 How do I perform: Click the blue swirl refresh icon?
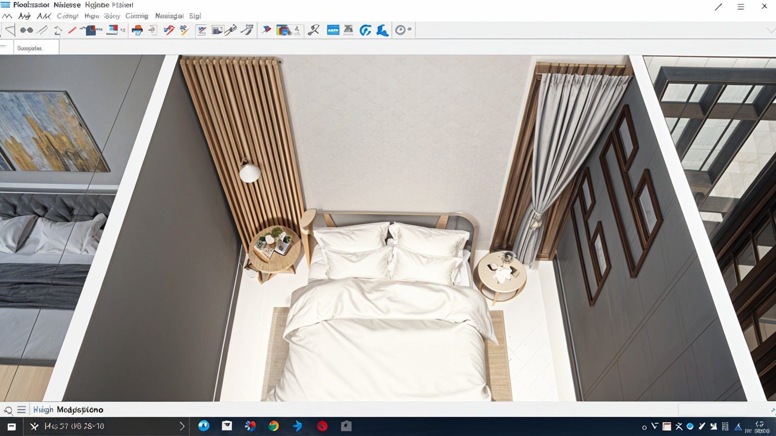[365, 30]
